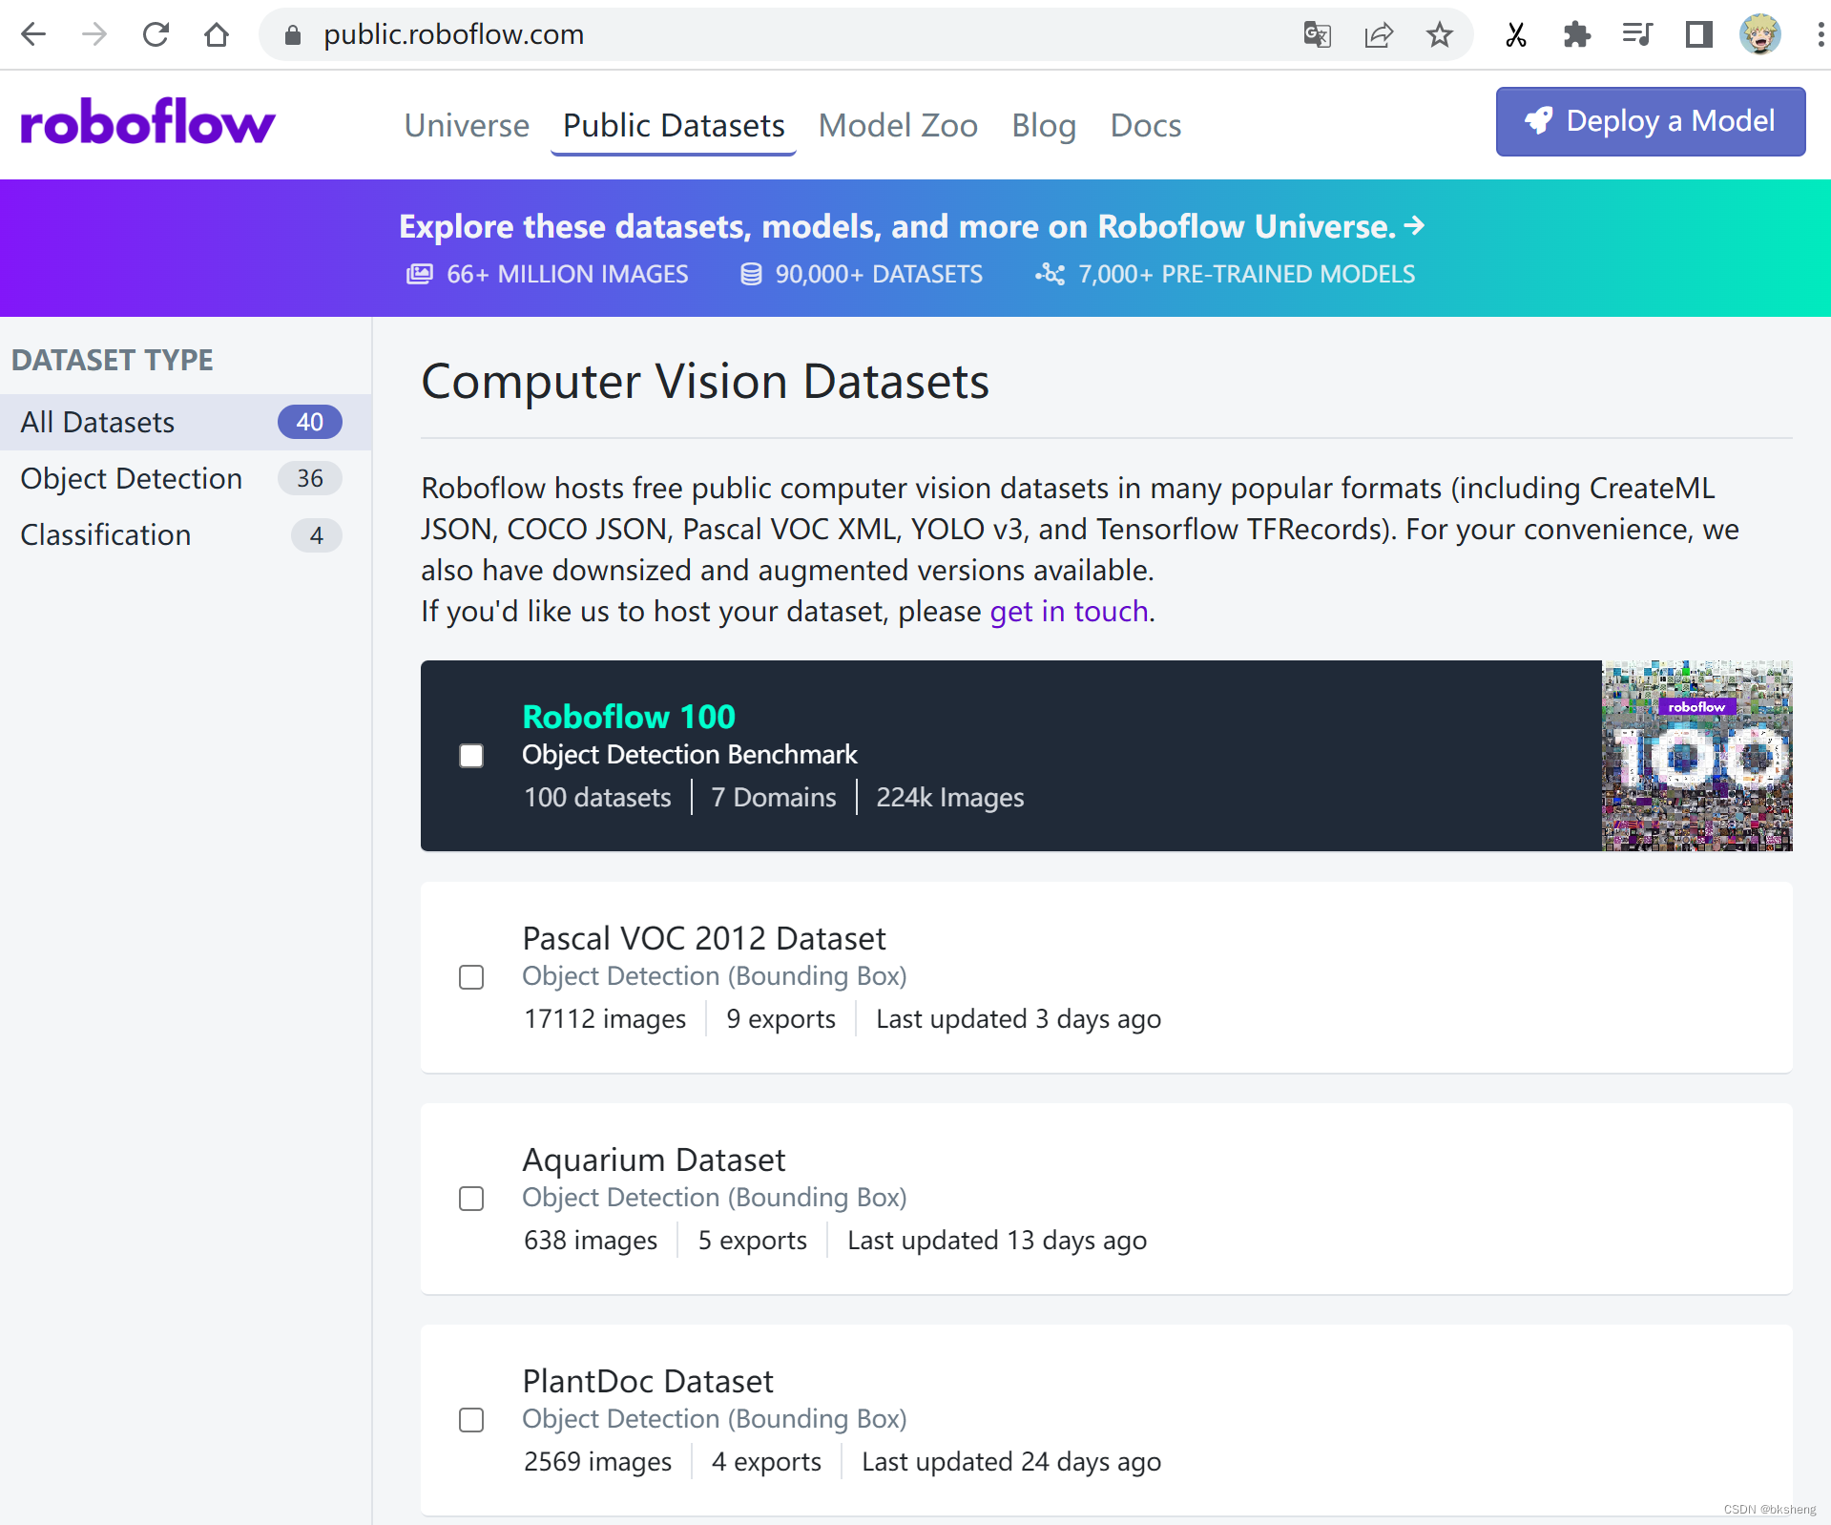Click the roboflow logo

pos(148,122)
